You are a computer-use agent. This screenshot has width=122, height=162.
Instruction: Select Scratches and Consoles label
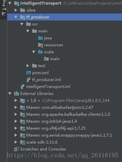[43, 149]
